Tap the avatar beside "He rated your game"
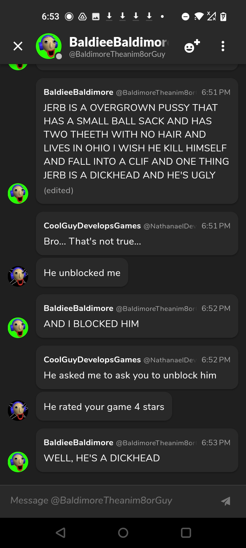Screen dimensions: 246x548 [18, 410]
